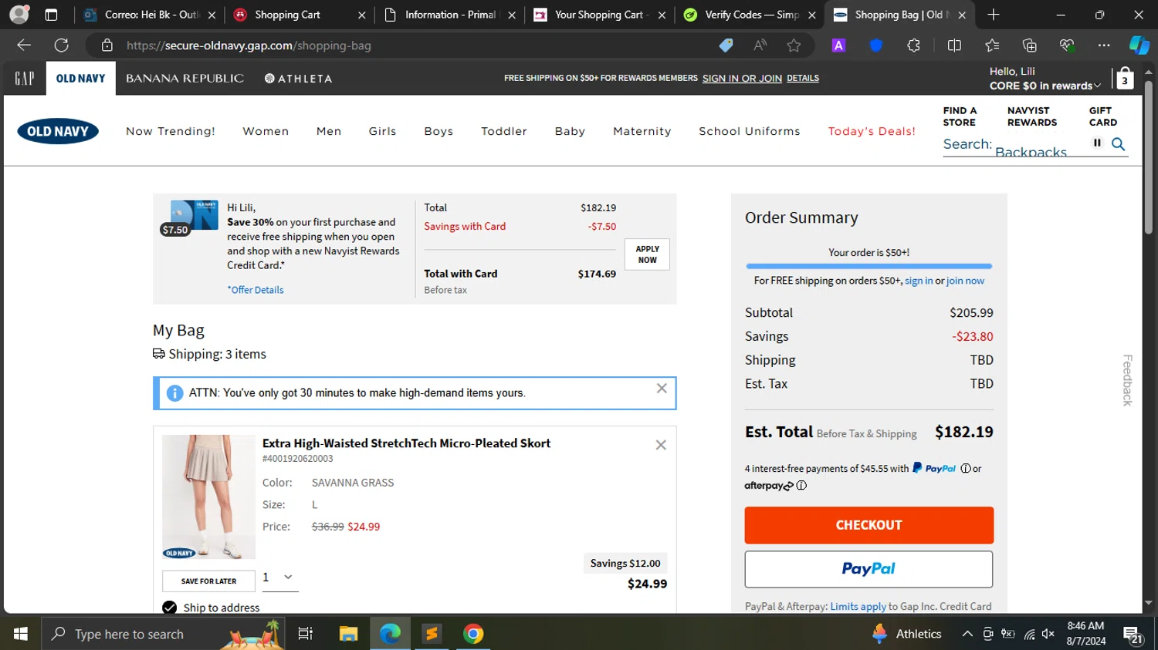Image resolution: width=1158 pixels, height=650 pixels.
Task: Open Sublime Text from taskbar
Action: pos(432,634)
